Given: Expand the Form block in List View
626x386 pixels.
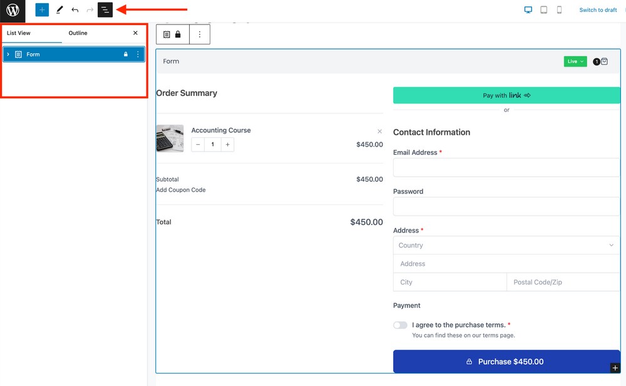Looking at the screenshot, I should [x=8, y=55].
